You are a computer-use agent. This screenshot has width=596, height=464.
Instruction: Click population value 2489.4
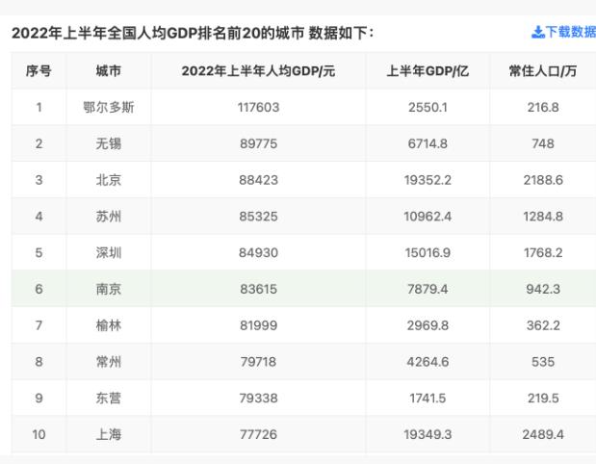543,434
